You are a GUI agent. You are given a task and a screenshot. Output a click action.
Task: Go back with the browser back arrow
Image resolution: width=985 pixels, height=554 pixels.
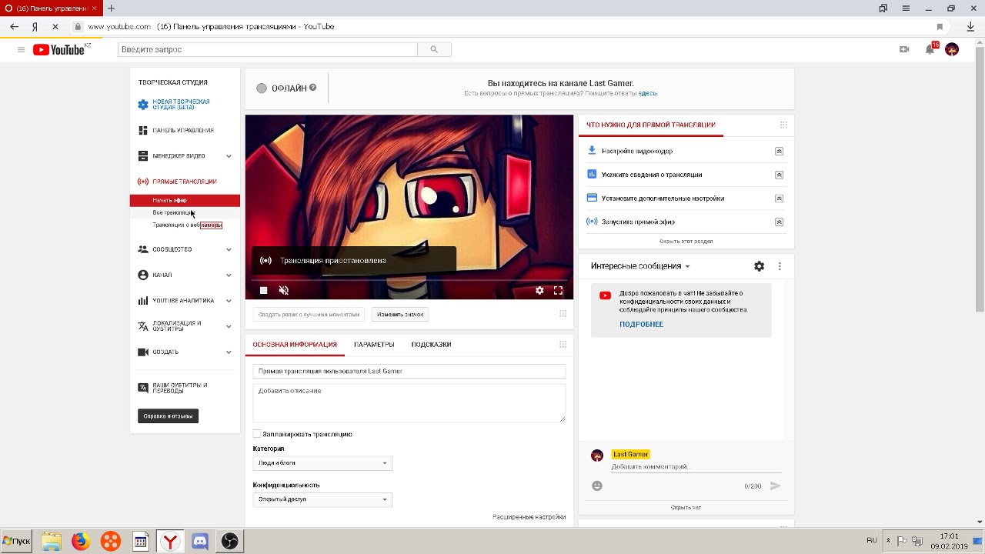pos(14,26)
